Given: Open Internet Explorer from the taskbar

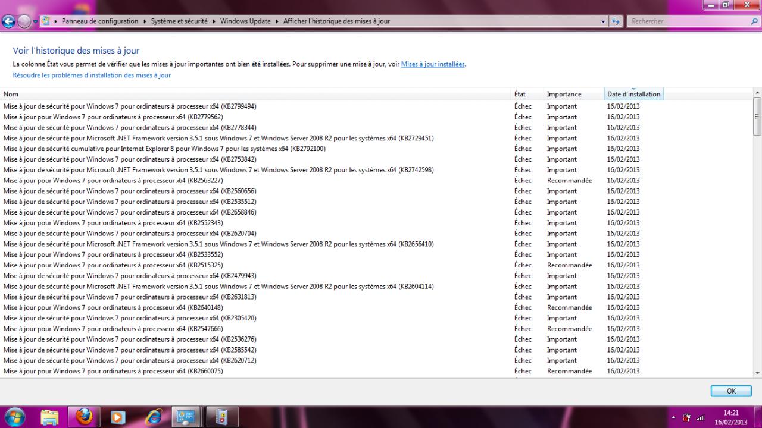Looking at the screenshot, I should pyautogui.click(x=153, y=417).
